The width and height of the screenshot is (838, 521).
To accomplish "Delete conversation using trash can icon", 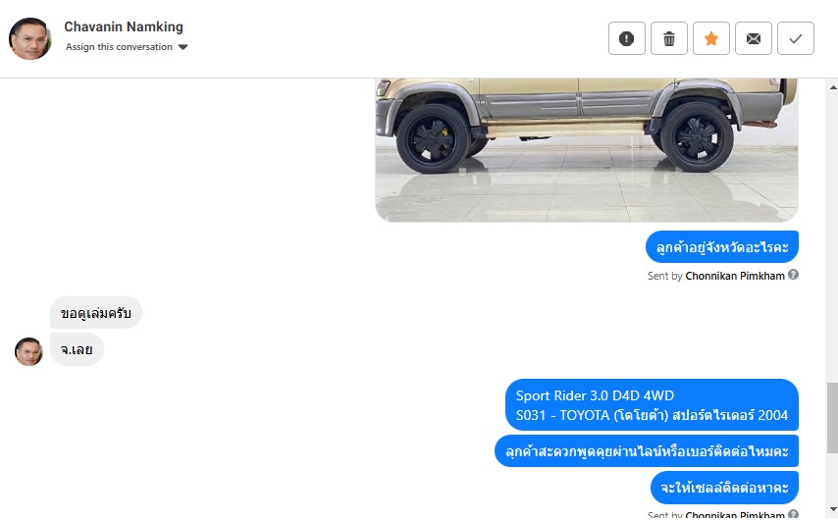I will click(668, 38).
